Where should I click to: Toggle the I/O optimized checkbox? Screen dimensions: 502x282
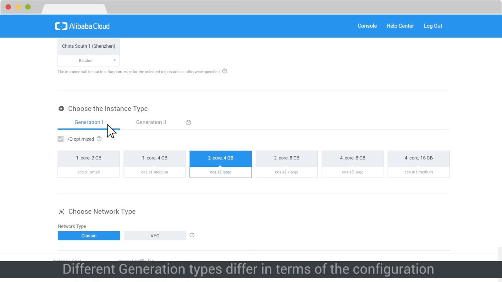click(60, 139)
